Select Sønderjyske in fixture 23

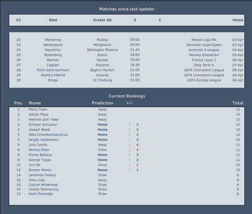coord(53,45)
